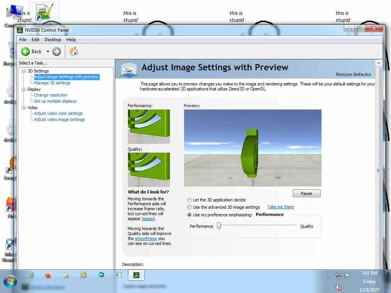Open the Edit menu
Viewport: 391px width, 293px height.
(x=36, y=40)
